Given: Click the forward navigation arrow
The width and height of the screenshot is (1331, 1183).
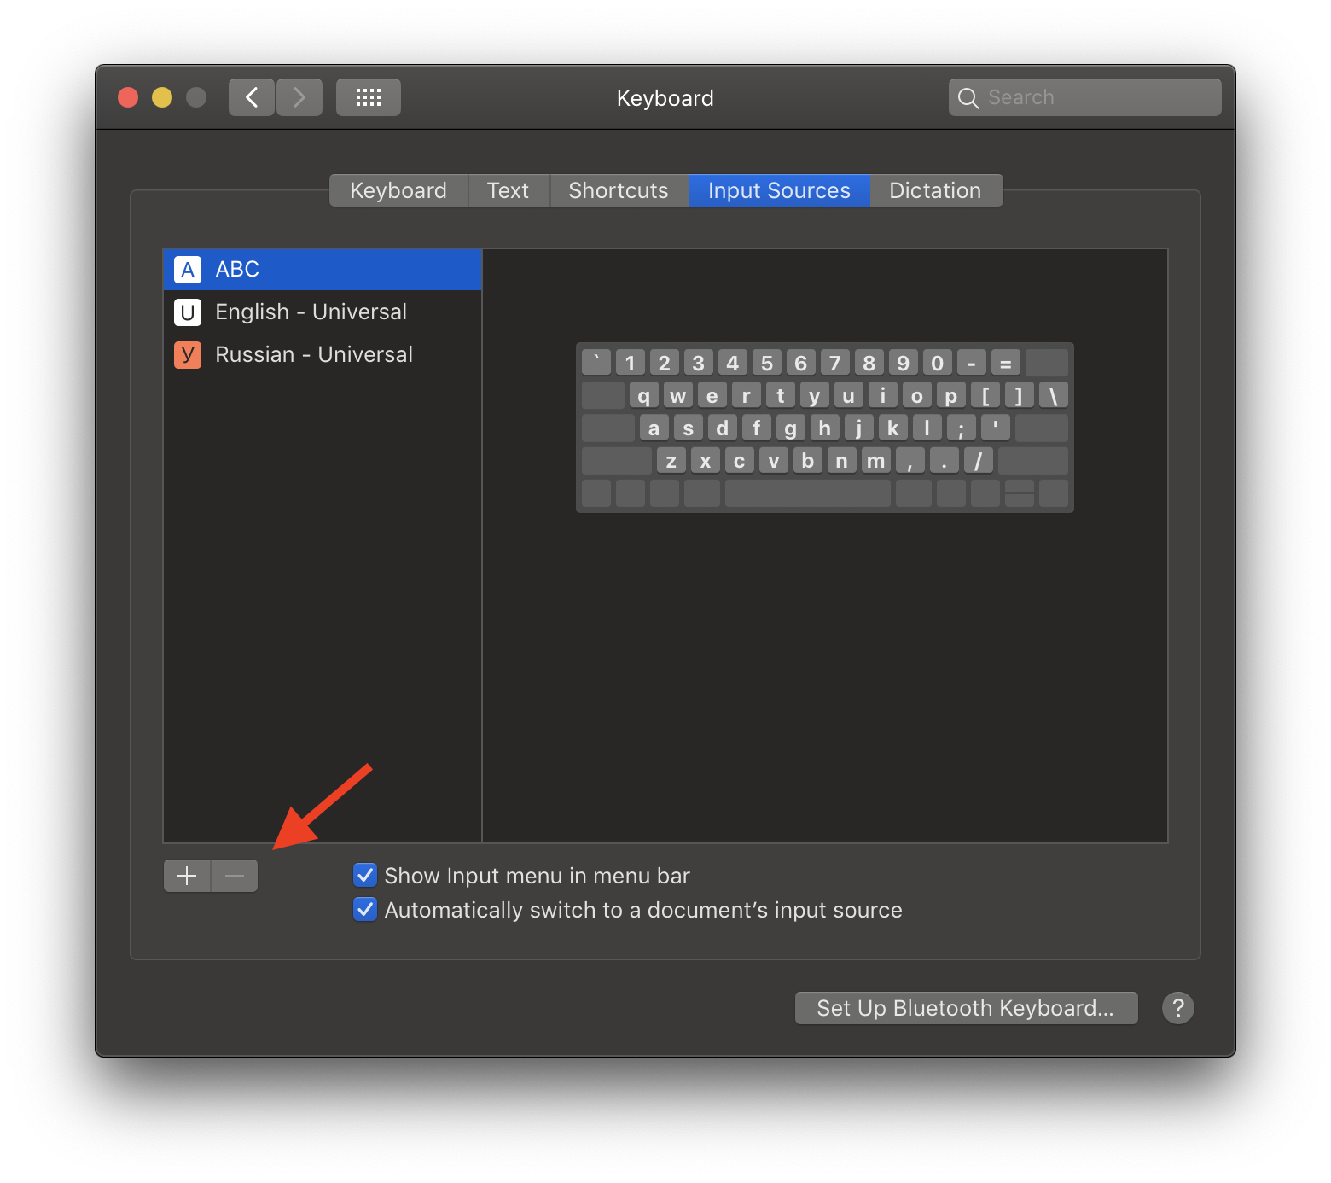Looking at the screenshot, I should [x=299, y=96].
